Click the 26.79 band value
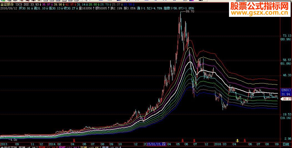This screenshot has height=148, width=292. (104, 4)
